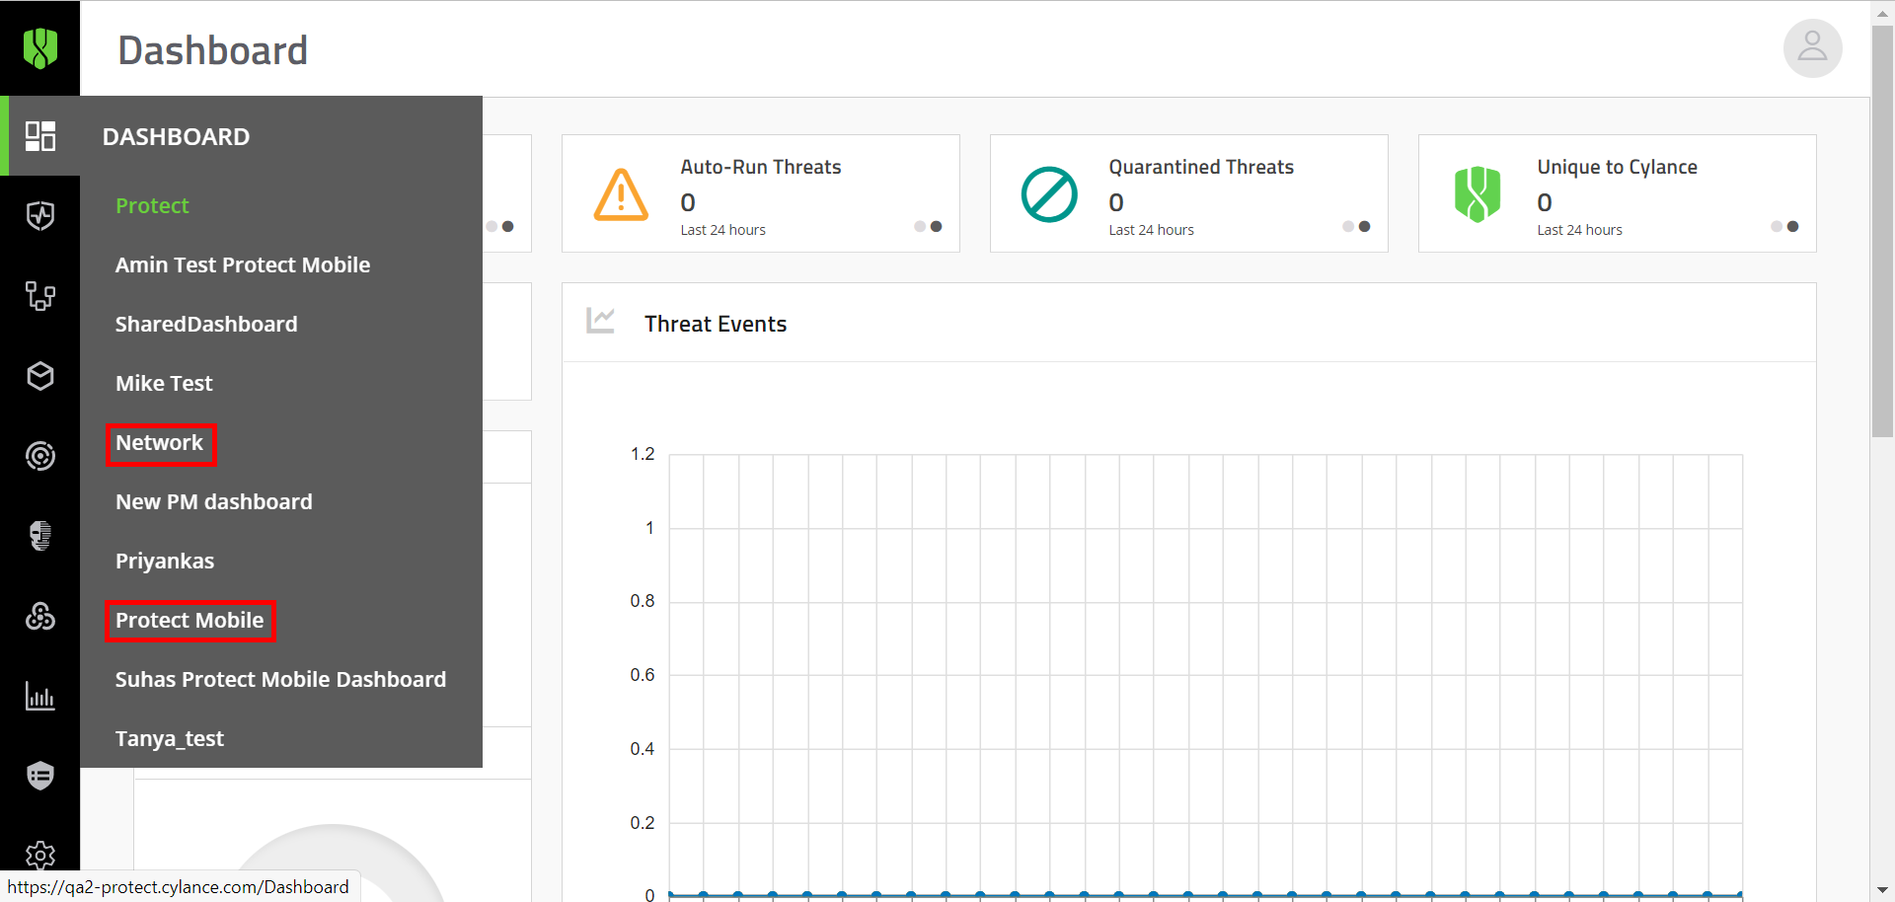Image resolution: width=1895 pixels, height=902 pixels.
Task: Open the Protect Mobile dashboard
Action: point(189,620)
